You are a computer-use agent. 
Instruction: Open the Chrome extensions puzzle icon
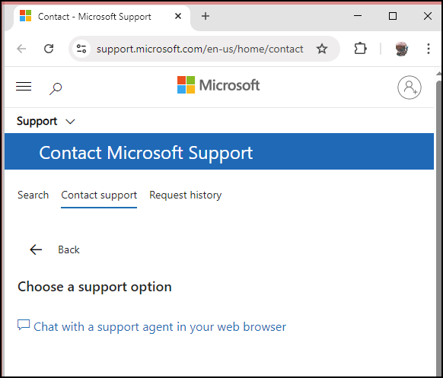(360, 49)
